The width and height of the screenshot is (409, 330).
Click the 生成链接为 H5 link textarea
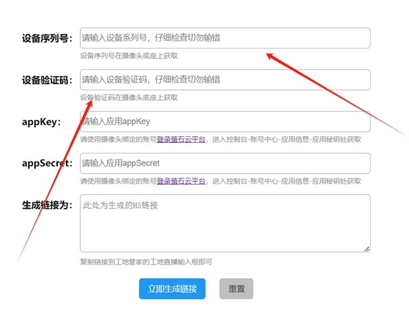tap(225, 224)
